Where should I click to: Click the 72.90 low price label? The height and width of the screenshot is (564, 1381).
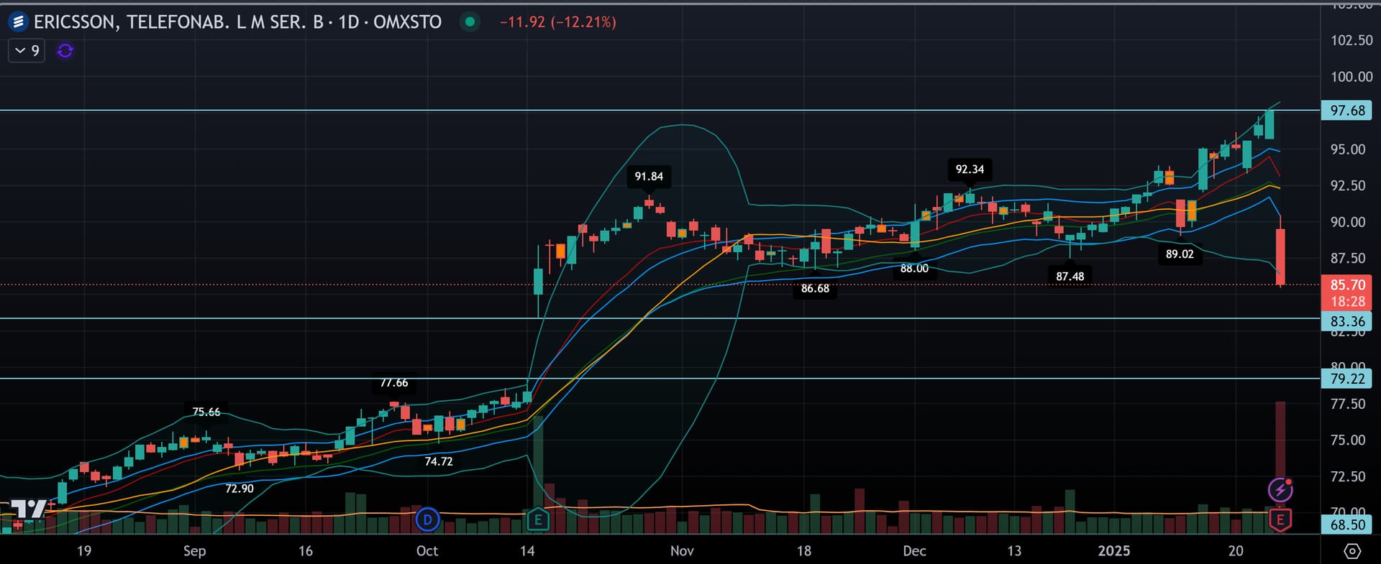tap(240, 489)
